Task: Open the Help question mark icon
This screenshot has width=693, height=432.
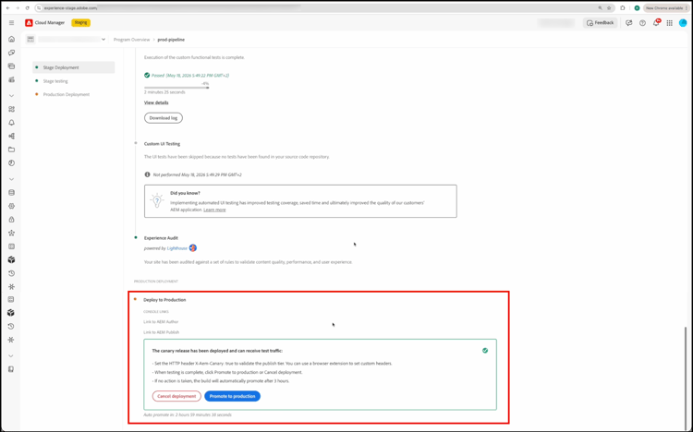Action: click(x=642, y=23)
